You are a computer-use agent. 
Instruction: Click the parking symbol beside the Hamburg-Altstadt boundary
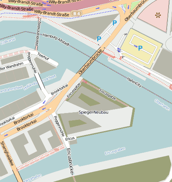(99, 39)
